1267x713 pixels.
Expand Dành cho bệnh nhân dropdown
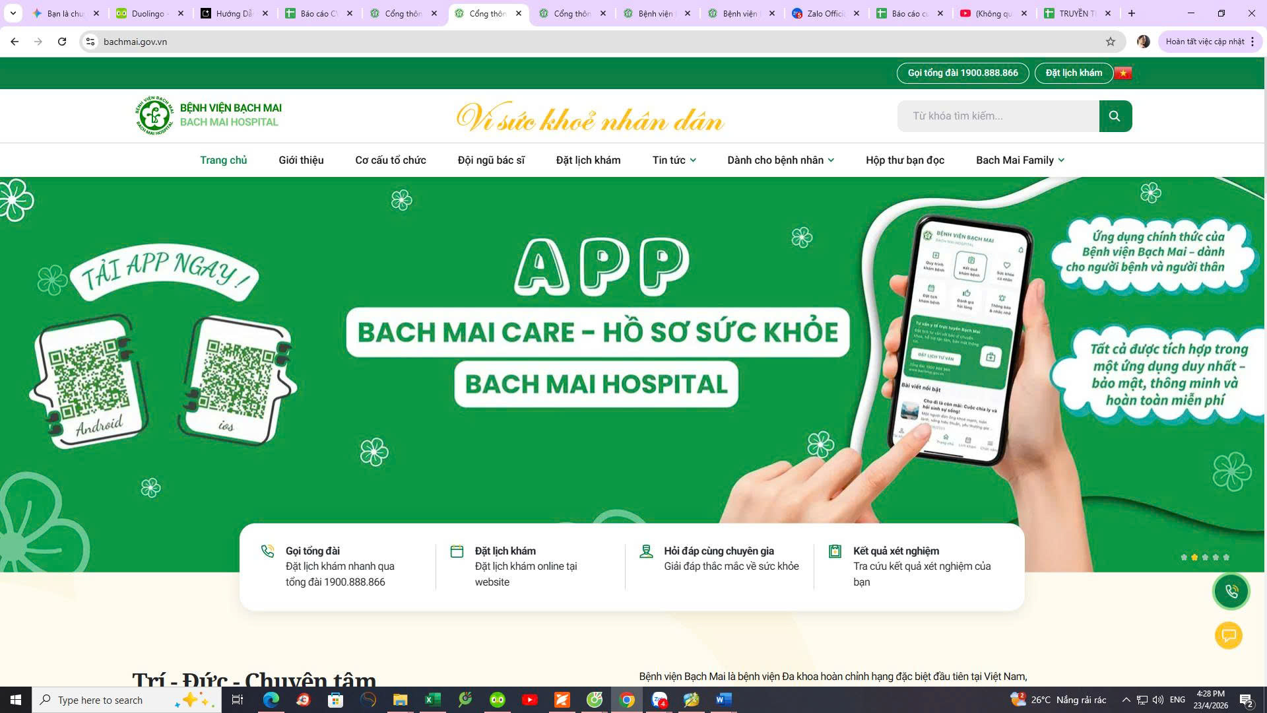780,160
